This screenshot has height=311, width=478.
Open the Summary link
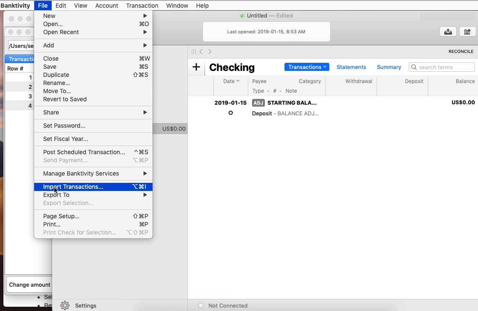[389, 67]
